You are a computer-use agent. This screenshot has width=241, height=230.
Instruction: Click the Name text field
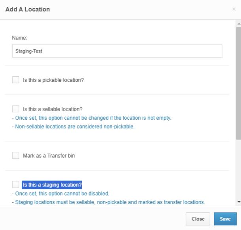[117, 51]
